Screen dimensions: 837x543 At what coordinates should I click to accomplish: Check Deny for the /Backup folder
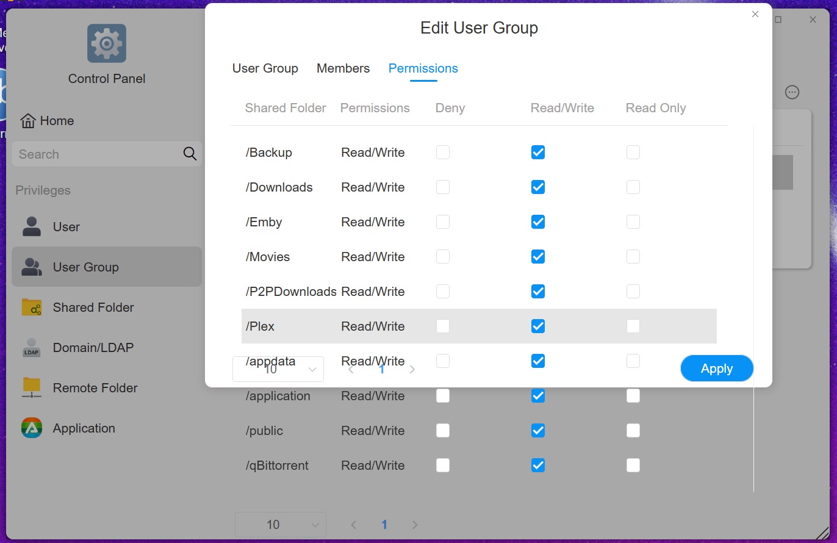(443, 153)
